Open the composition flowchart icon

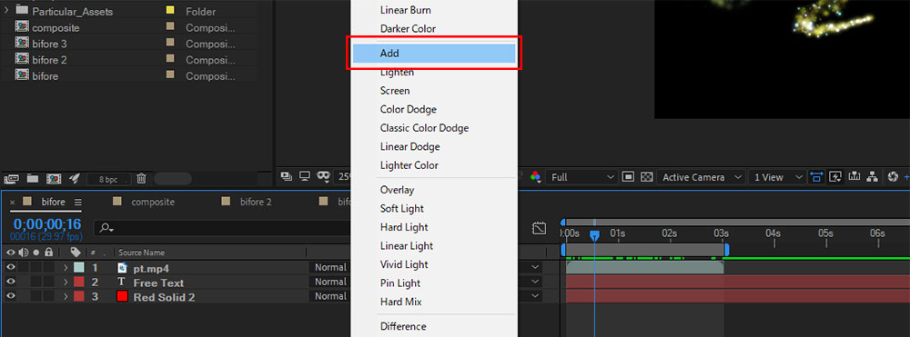pos(871,177)
